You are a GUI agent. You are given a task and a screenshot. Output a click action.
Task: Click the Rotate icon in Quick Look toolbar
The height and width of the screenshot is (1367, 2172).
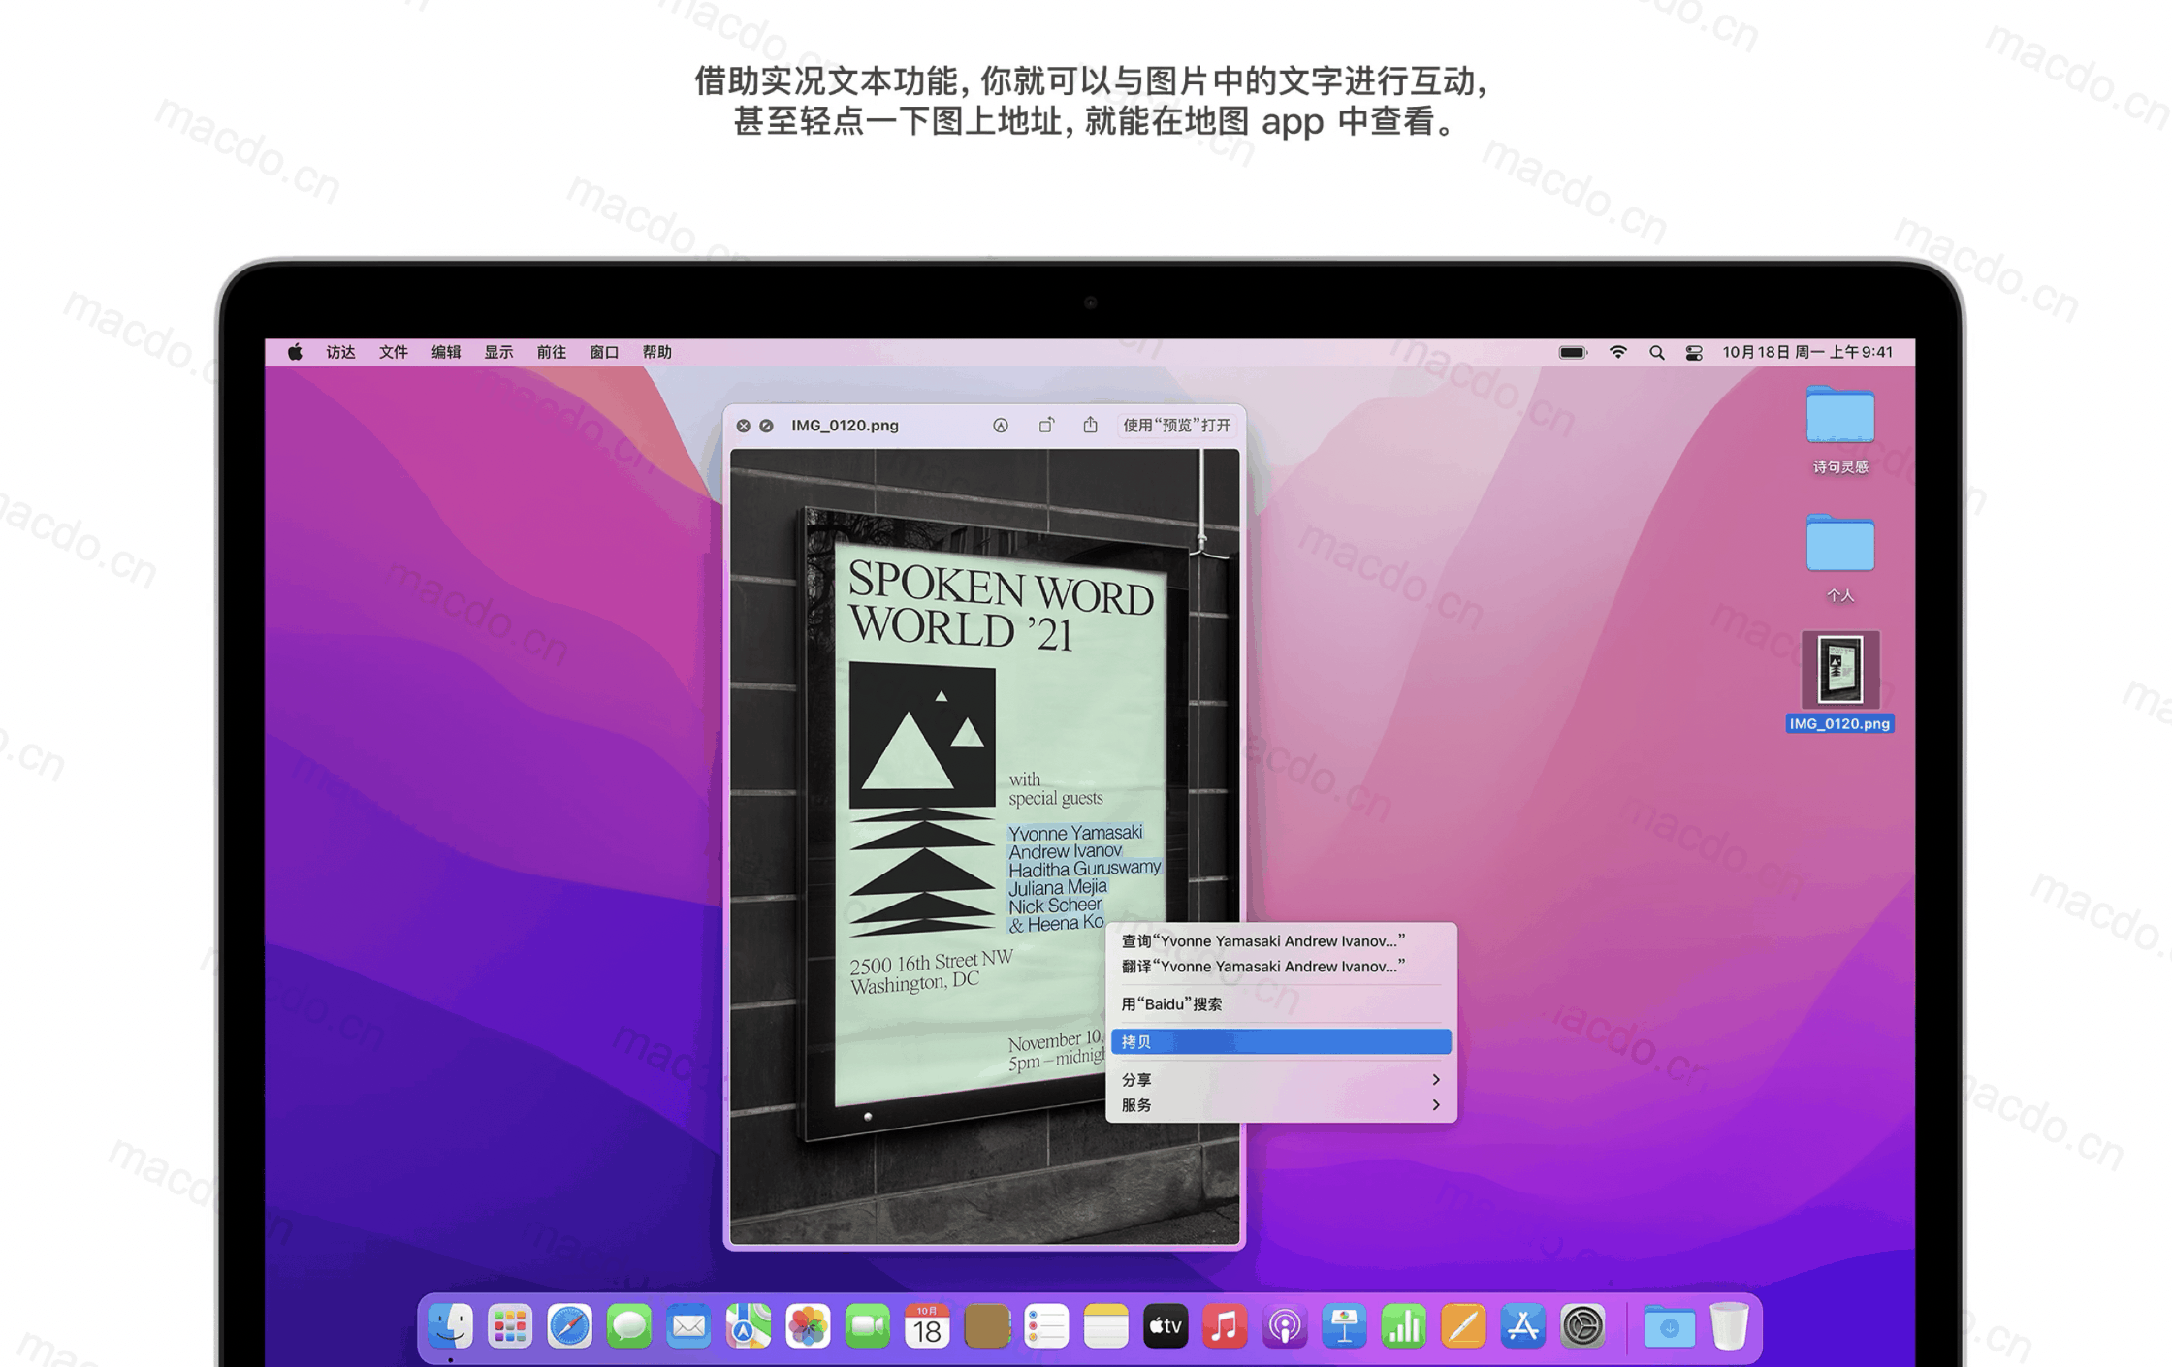tap(1046, 425)
